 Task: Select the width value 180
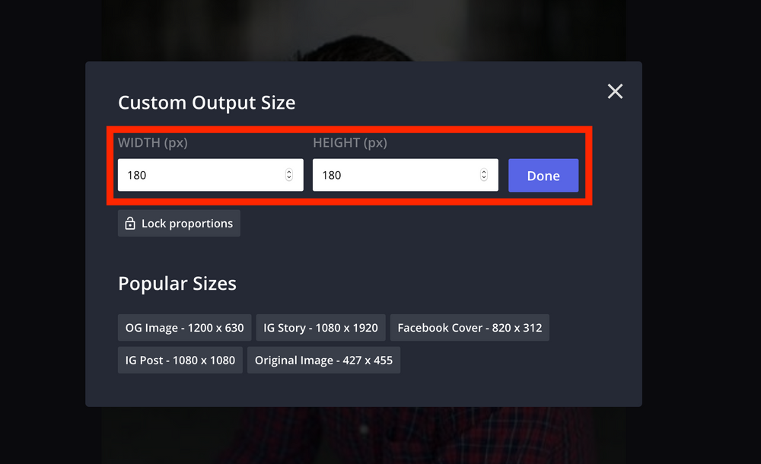point(138,174)
